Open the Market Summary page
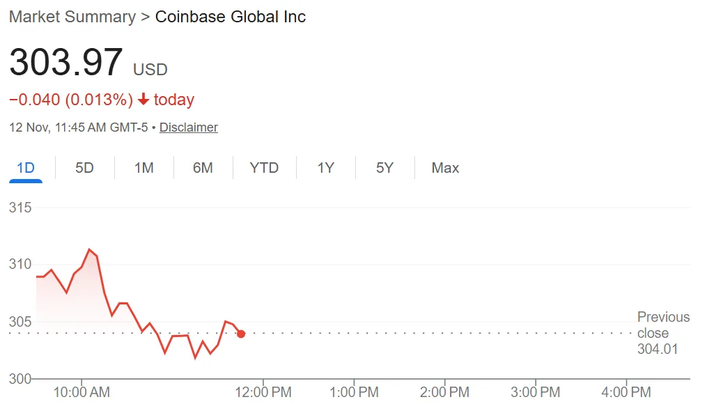 tap(72, 16)
